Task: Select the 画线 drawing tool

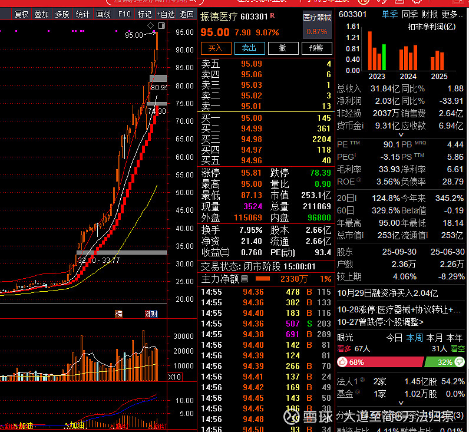Action: (103, 14)
